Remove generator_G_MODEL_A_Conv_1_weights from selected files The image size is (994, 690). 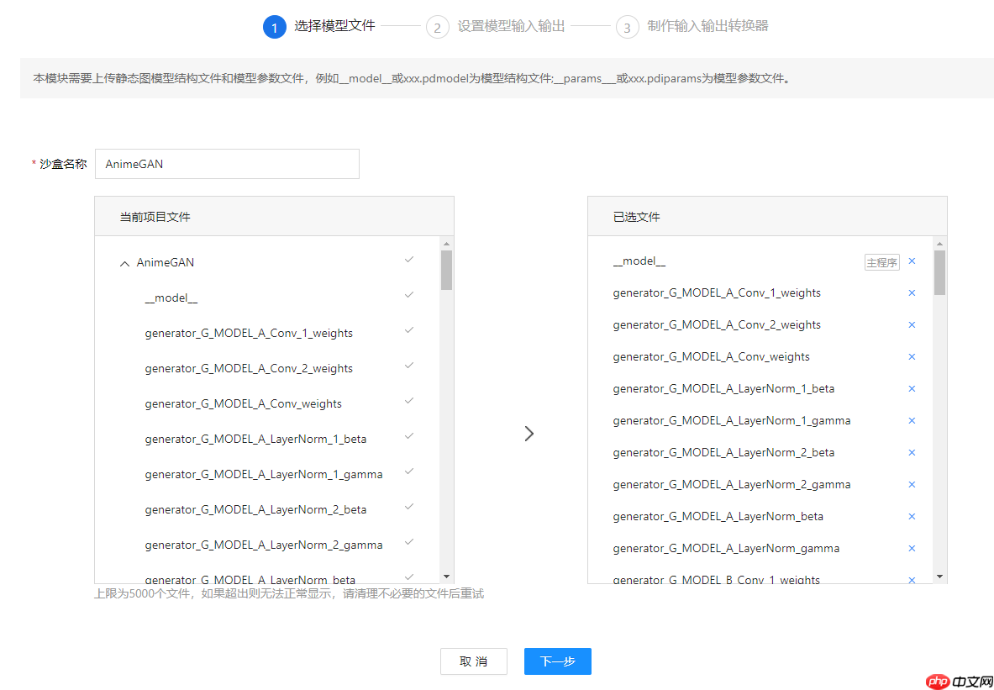912,293
